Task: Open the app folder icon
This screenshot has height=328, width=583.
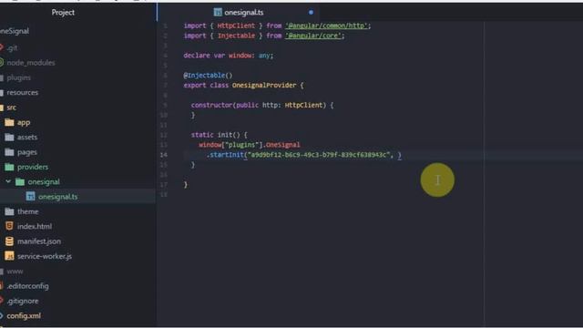Action: (x=9, y=122)
